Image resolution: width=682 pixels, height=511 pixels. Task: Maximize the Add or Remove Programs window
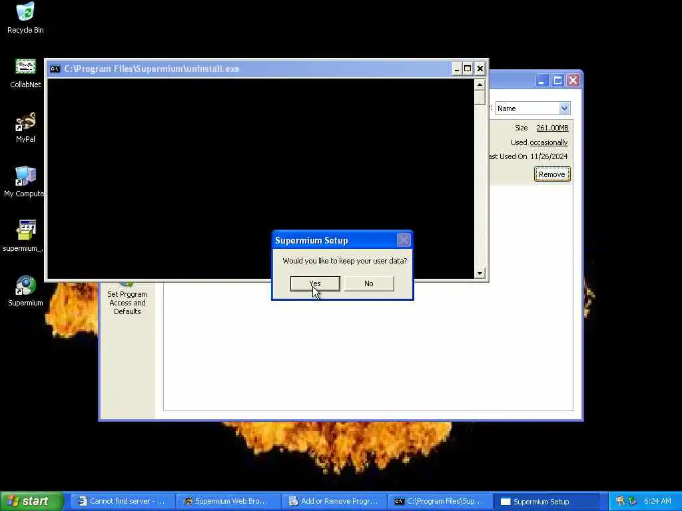[557, 81]
